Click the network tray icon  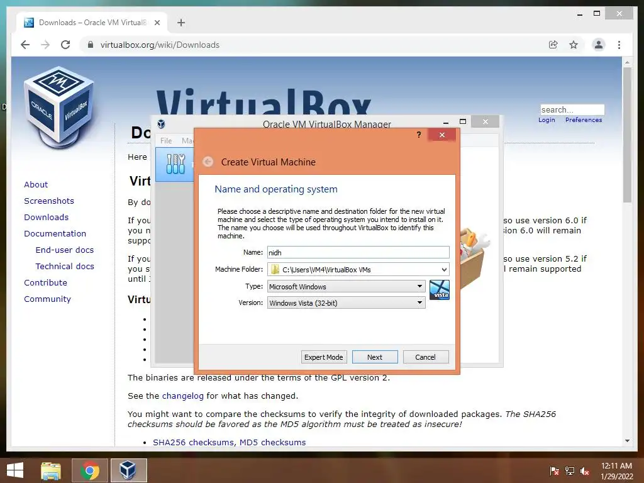click(570, 470)
